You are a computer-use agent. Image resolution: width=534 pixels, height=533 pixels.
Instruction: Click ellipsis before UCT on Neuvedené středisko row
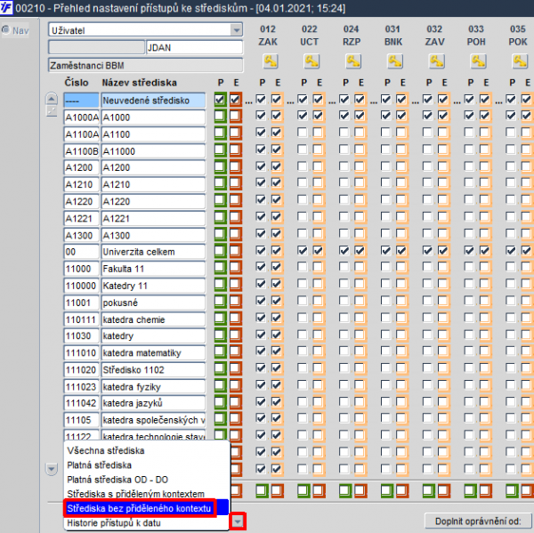[290, 101]
